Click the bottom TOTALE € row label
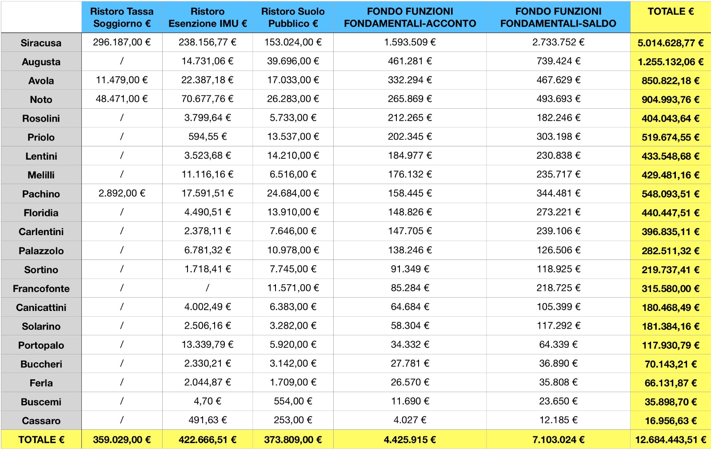Image resolution: width=711 pixels, height=456 pixels. pos(41,440)
